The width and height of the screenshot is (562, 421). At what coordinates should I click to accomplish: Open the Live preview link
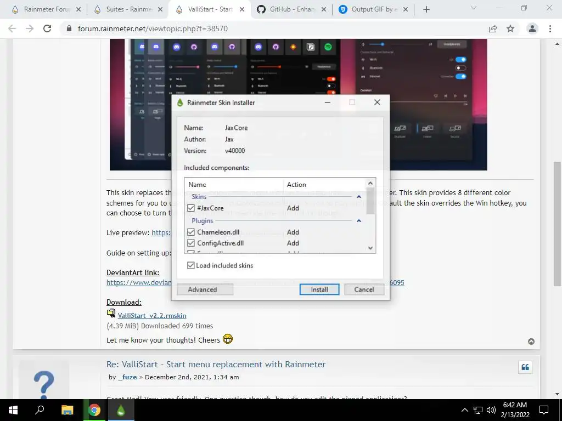click(x=161, y=232)
